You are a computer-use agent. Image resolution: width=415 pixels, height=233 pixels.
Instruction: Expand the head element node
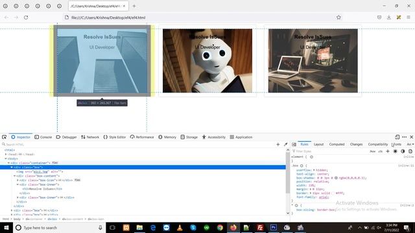pos(6,154)
